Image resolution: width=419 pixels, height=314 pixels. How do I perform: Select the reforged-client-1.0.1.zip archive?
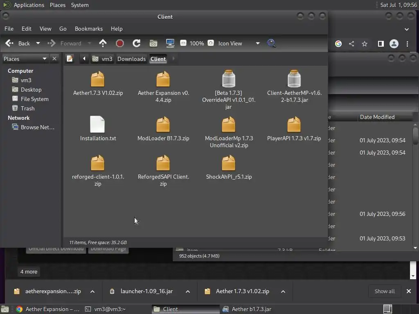[98, 170]
